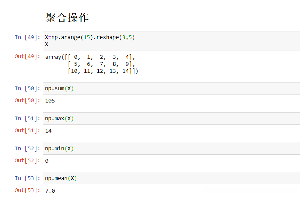The height and width of the screenshot is (197, 300).
Task: Select the In [52] prompt label
Action: coord(27,149)
